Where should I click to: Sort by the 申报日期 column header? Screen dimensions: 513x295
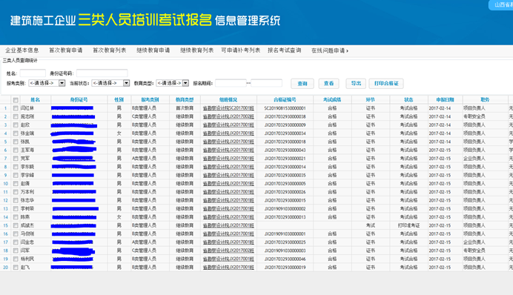pyautogui.click(x=445, y=100)
